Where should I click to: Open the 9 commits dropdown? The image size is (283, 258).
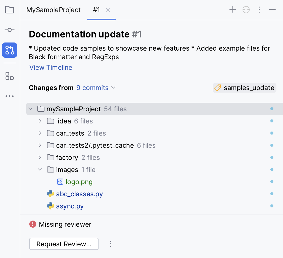92,88
